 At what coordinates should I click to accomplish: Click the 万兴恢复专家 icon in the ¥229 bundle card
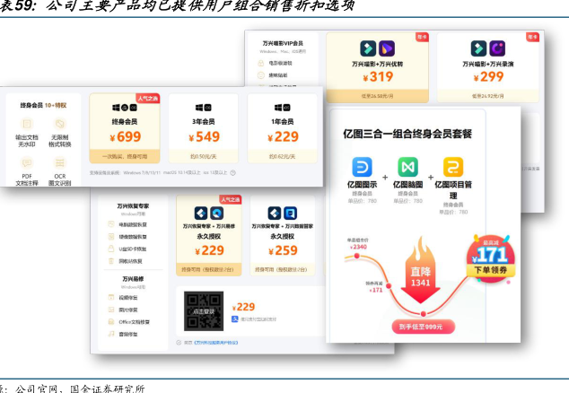point(201,213)
